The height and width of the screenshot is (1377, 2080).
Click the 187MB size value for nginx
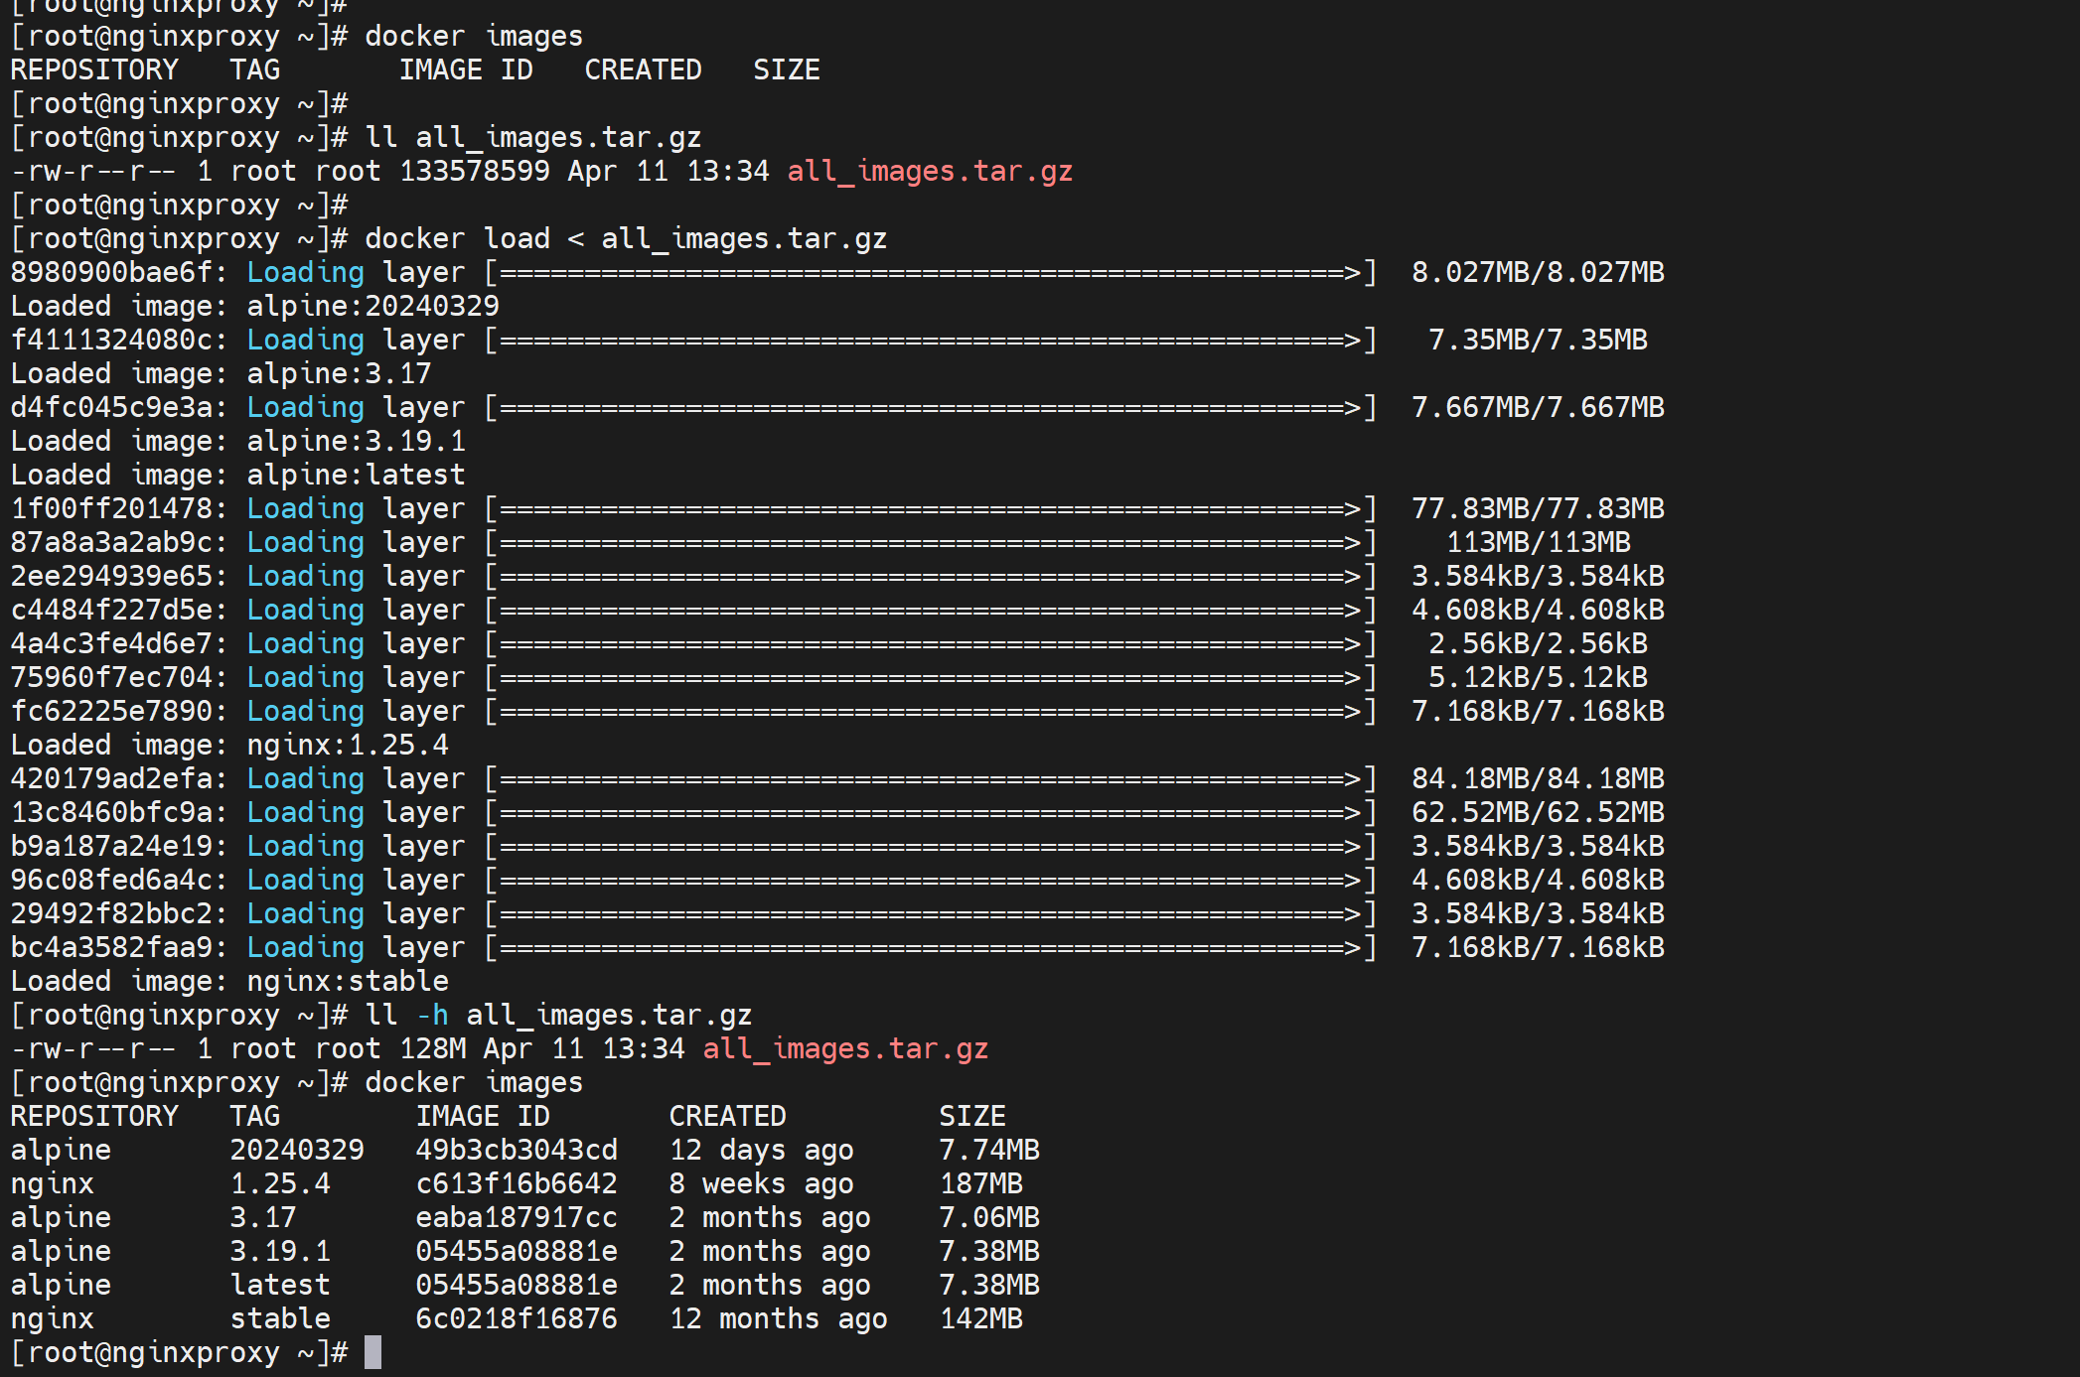point(980,1183)
